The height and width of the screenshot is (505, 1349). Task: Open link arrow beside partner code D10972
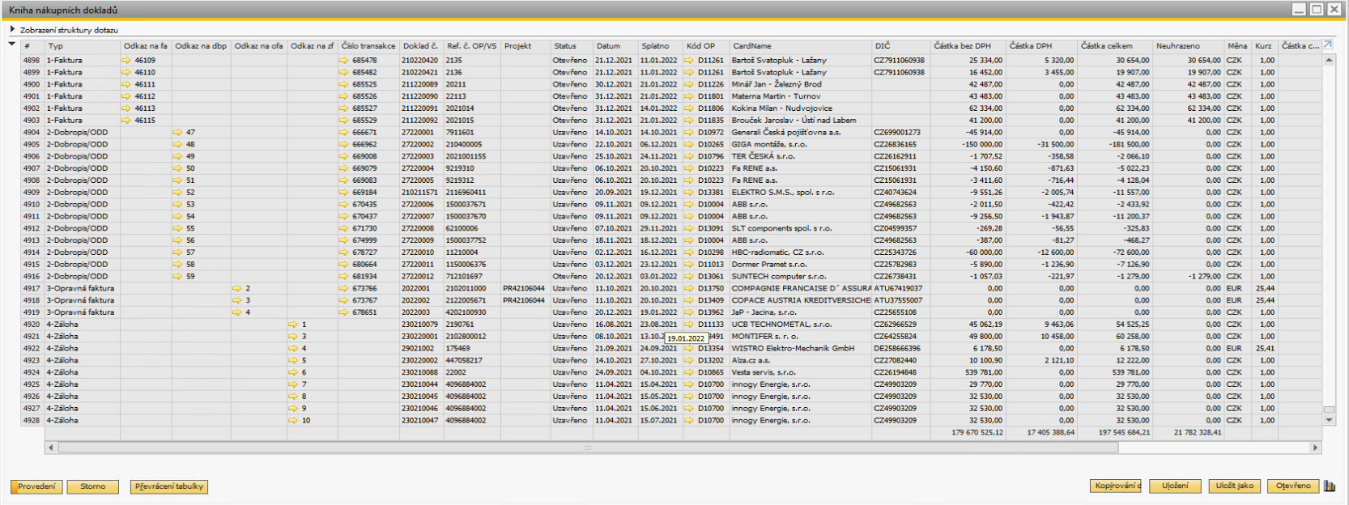pos(689,133)
